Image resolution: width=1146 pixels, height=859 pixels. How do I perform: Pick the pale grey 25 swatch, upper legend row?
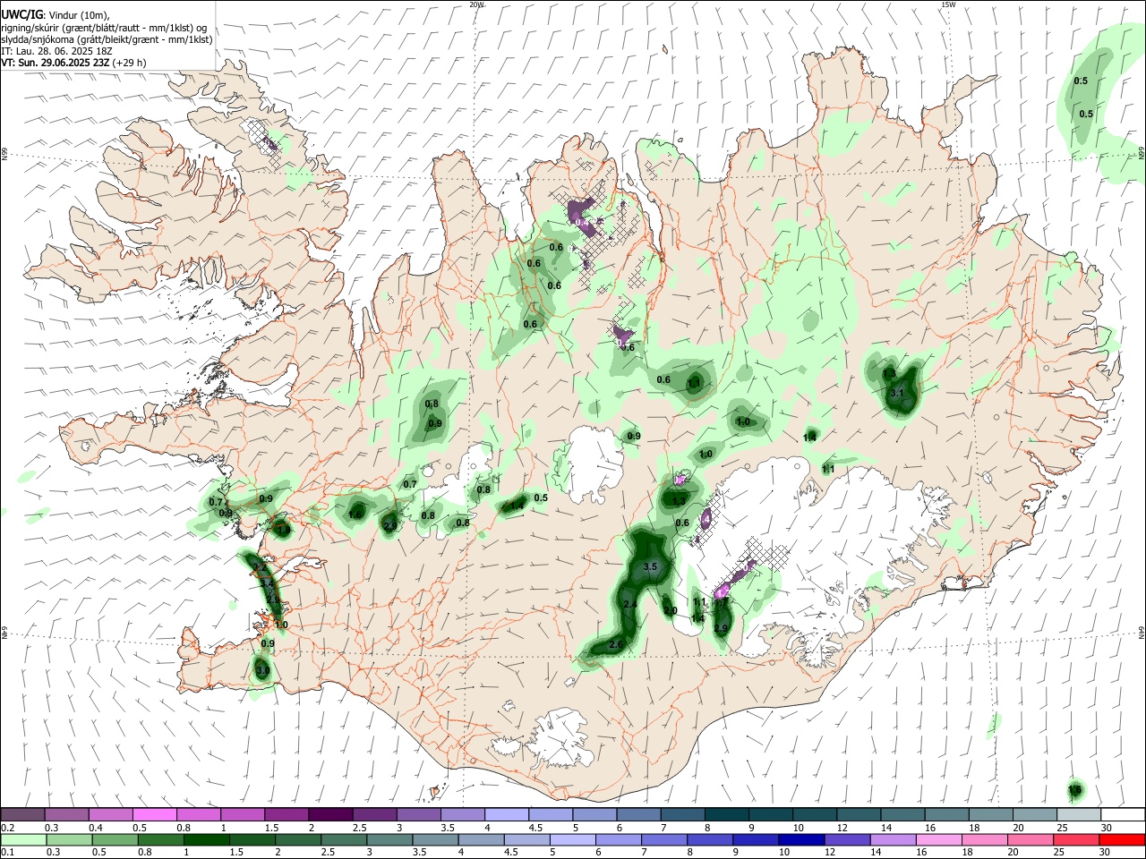pyautogui.click(x=1079, y=814)
